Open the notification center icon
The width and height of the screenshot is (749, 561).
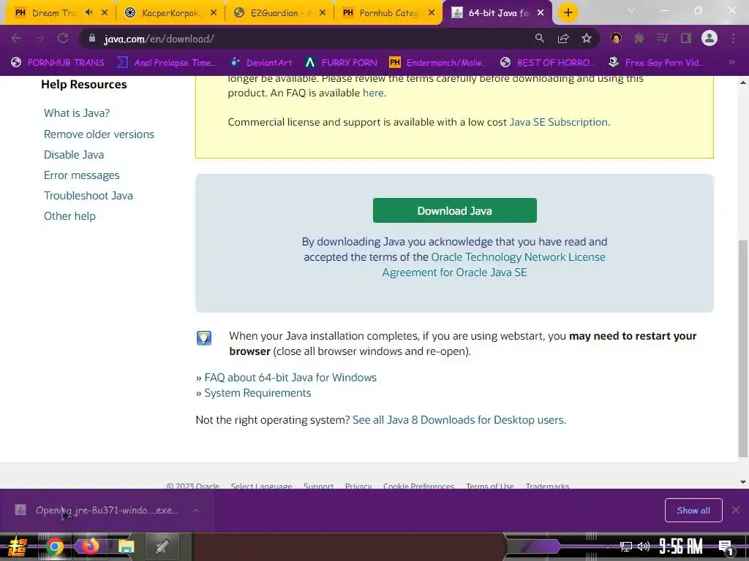click(x=726, y=547)
